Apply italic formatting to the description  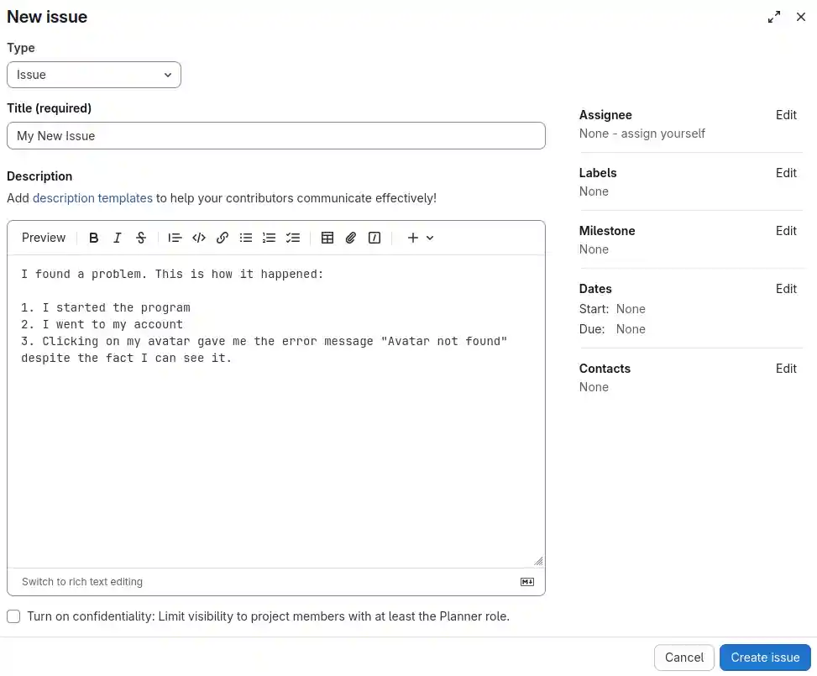[x=118, y=238]
